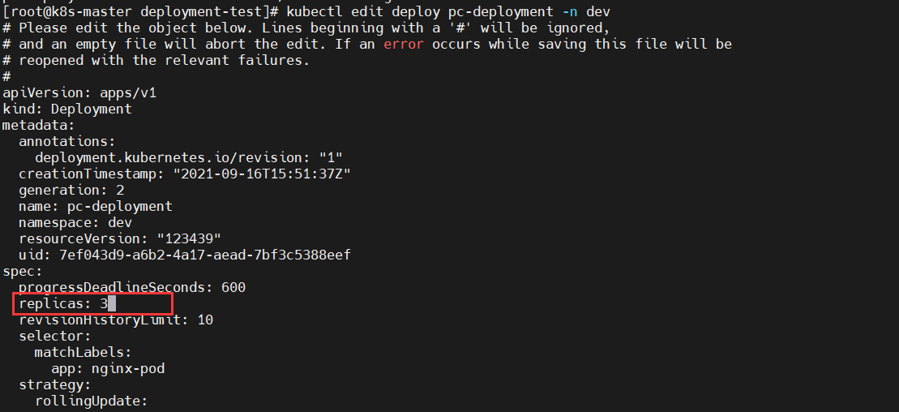Click the red word error in the comment

[404, 44]
